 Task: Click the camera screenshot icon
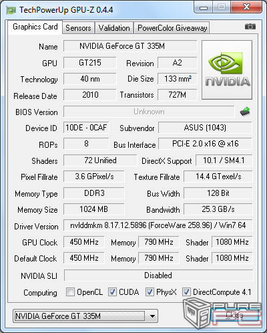tap(250, 27)
